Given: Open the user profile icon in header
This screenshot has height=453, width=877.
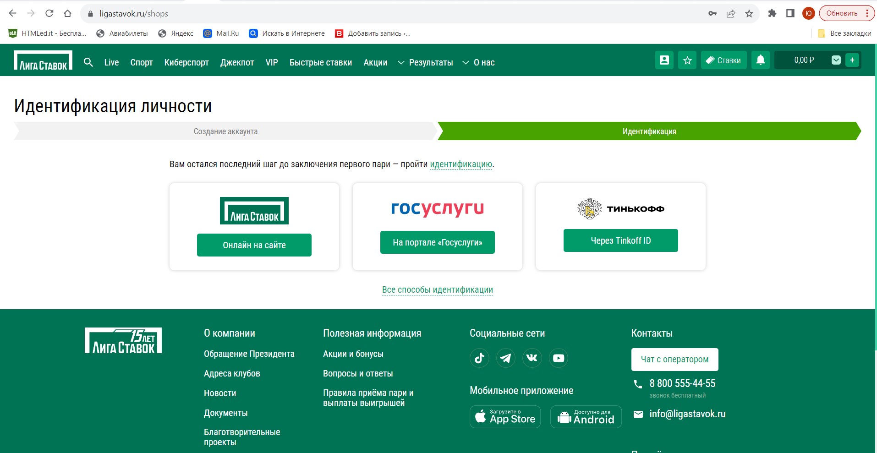Looking at the screenshot, I should coord(664,60).
